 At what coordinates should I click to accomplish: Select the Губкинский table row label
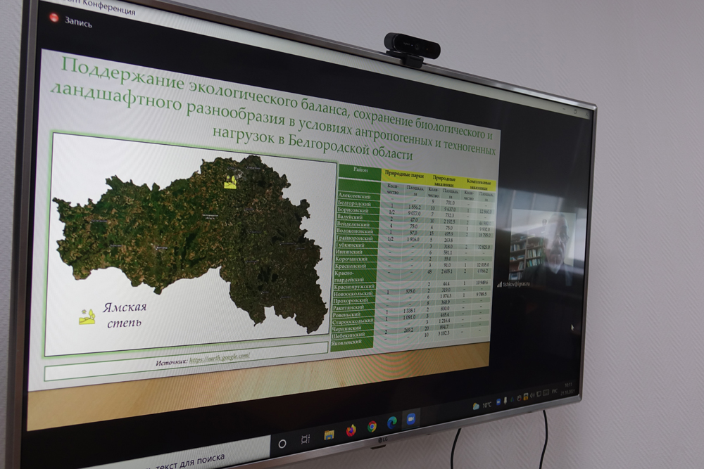[x=350, y=245]
